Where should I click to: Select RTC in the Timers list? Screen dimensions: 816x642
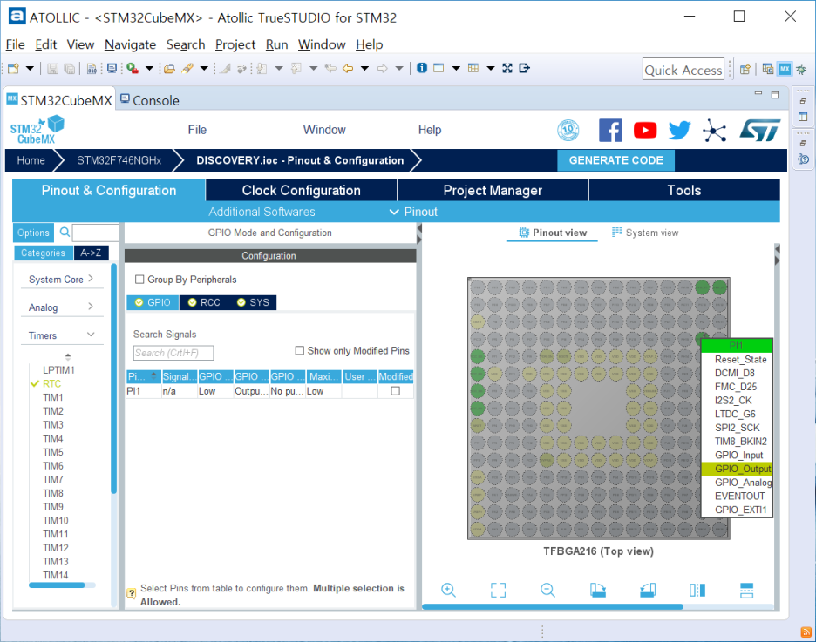pyautogui.click(x=51, y=383)
